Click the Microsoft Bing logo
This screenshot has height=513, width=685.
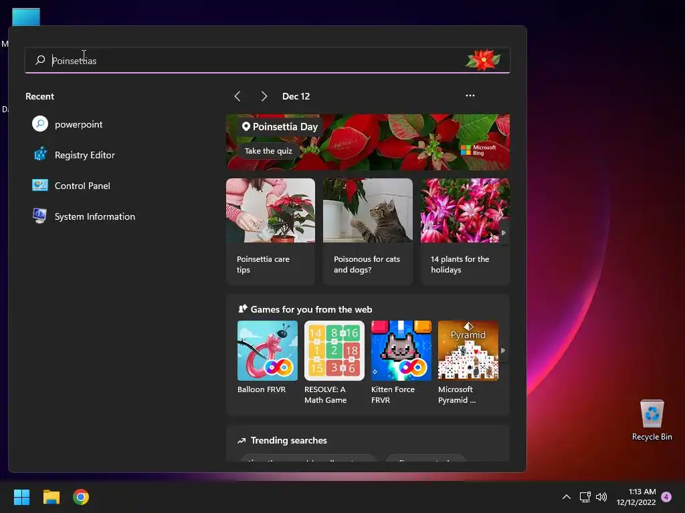coord(478,150)
